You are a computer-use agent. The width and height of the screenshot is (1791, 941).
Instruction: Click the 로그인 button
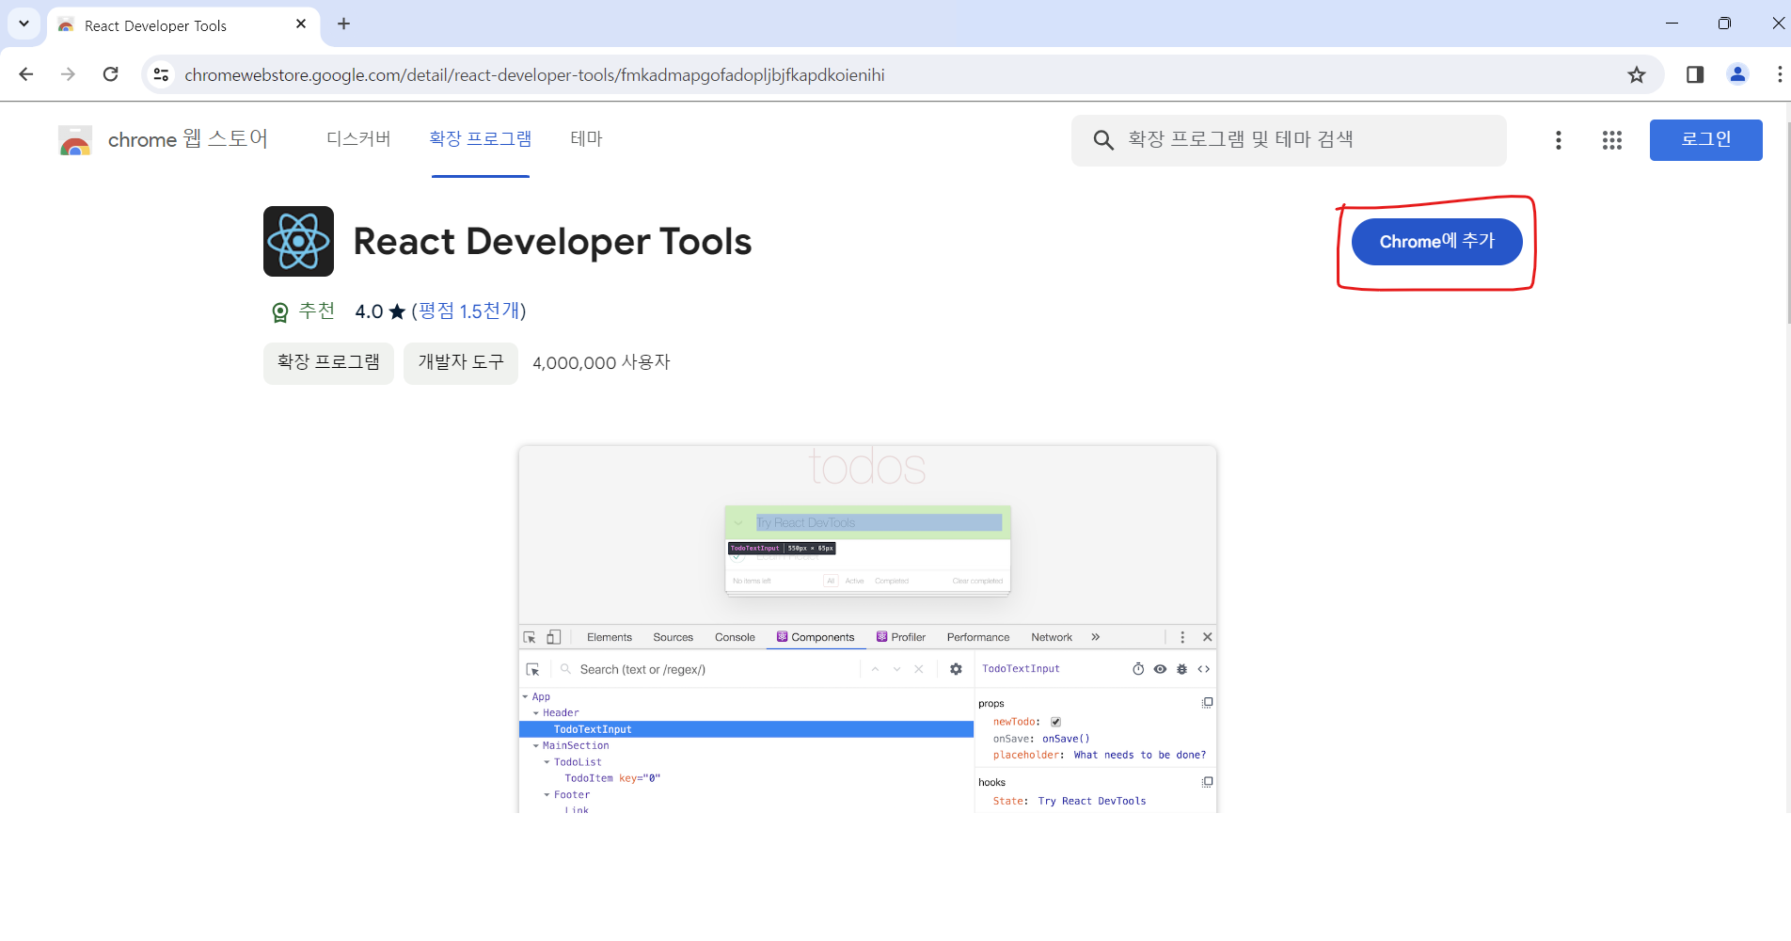[1705, 140]
